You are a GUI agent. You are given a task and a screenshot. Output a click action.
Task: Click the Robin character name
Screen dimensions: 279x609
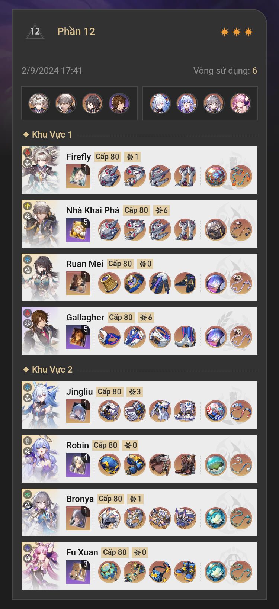pyautogui.click(x=77, y=445)
